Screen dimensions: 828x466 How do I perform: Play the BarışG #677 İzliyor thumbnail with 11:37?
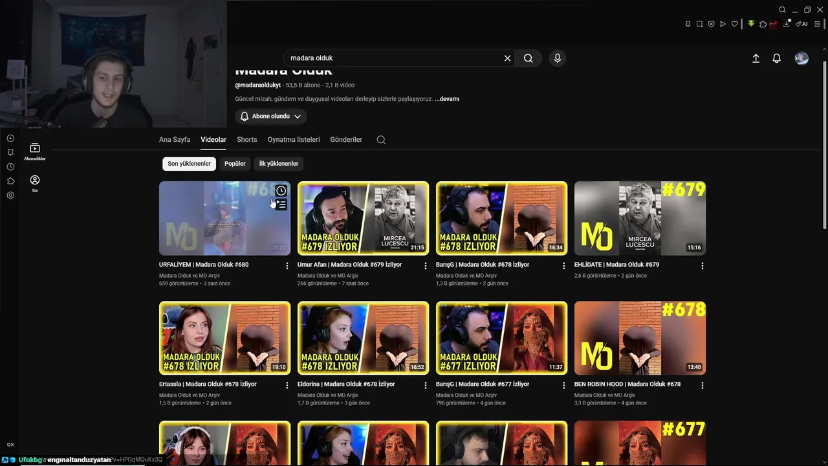click(x=502, y=338)
